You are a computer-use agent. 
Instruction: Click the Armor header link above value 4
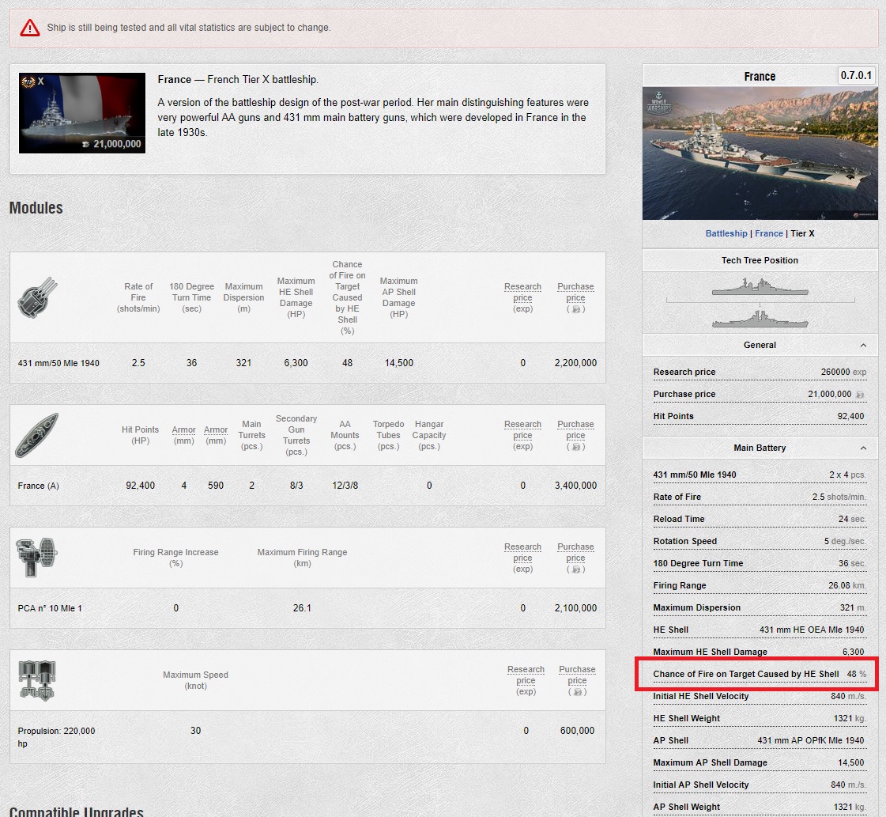click(183, 429)
